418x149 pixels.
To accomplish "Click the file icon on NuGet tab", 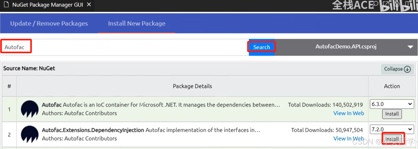I will [6, 5].
